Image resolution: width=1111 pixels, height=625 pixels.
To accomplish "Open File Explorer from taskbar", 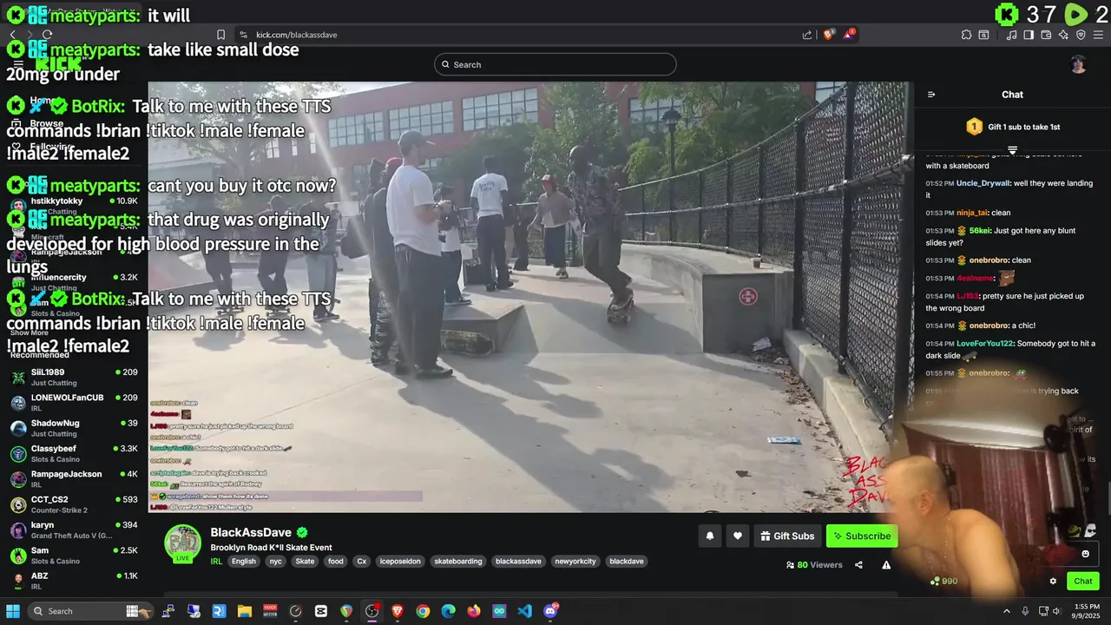I will 245,611.
